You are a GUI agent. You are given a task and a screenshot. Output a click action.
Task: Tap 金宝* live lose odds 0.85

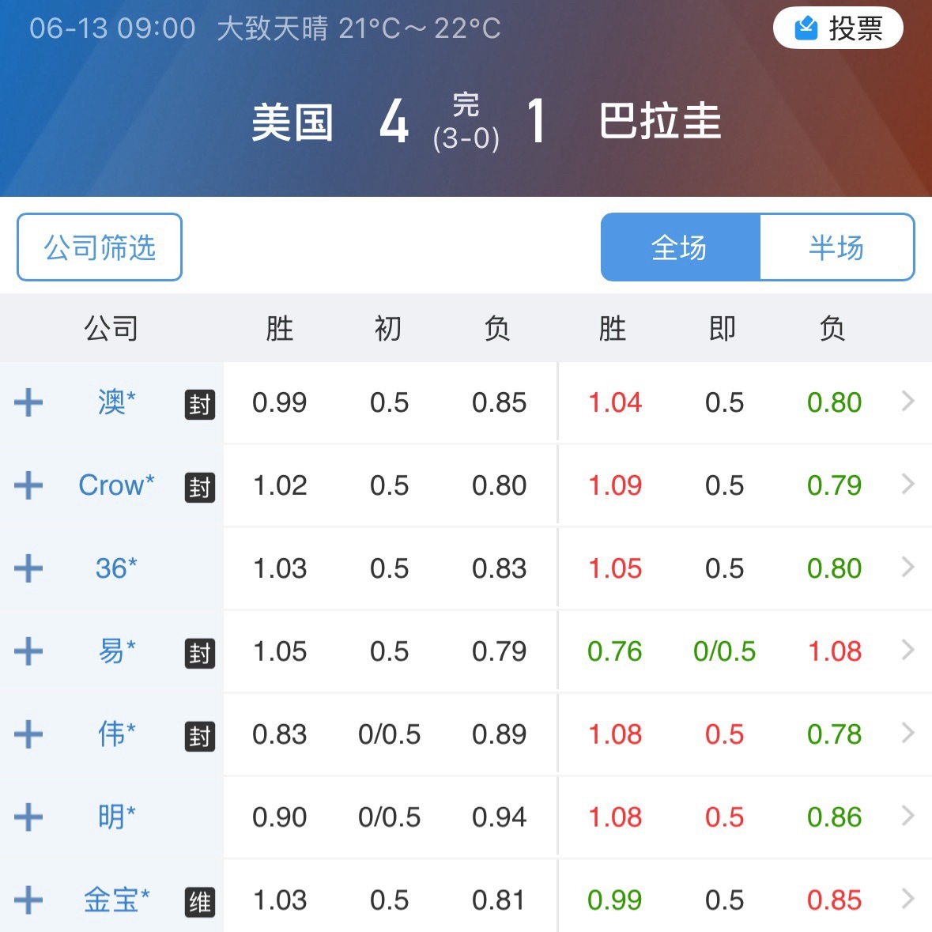coord(834,900)
